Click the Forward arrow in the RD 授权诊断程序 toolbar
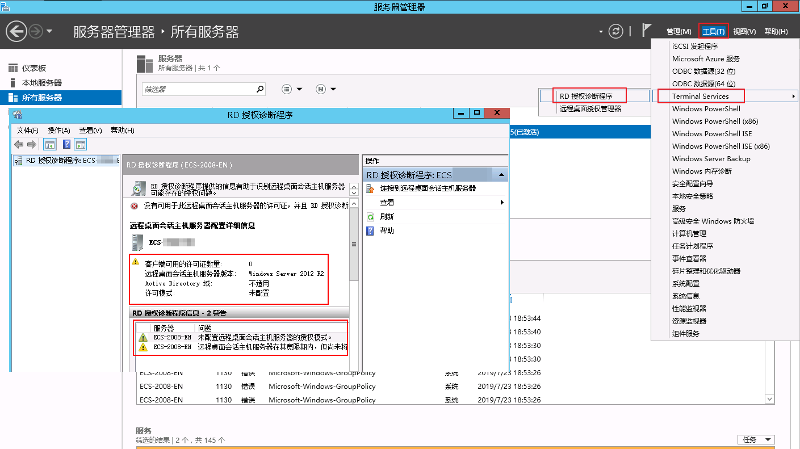Image resolution: width=800 pixels, height=449 pixels. pyautogui.click(x=32, y=144)
